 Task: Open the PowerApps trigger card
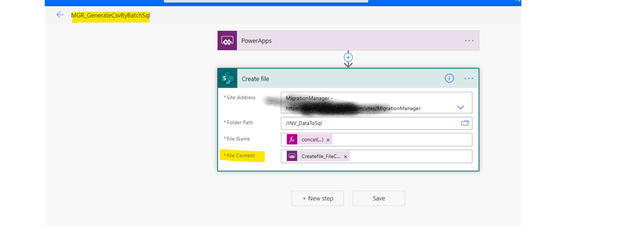pyautogui.click(x=349, y=40)
